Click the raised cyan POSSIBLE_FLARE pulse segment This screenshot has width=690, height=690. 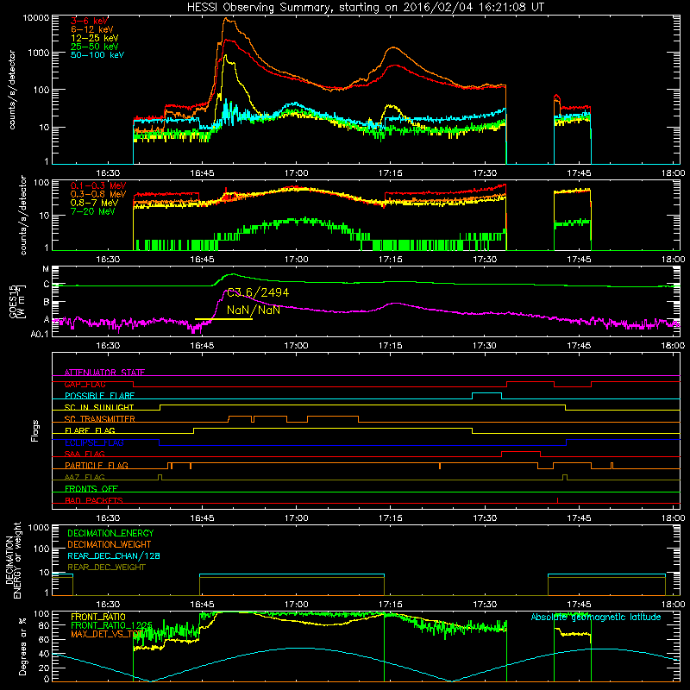point(486,393)
